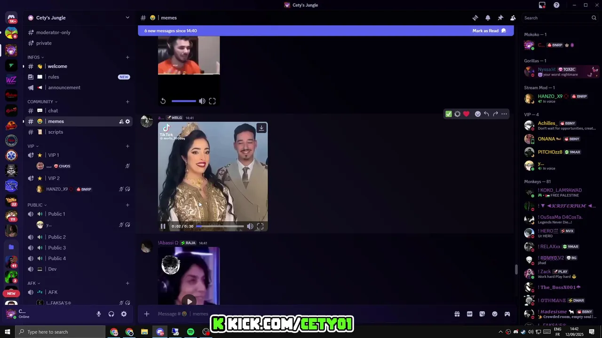Image resolution: width=602 pixels, height=338 pixels.
Task: Click Mark as Read button
Action: [x=489, y=31]
